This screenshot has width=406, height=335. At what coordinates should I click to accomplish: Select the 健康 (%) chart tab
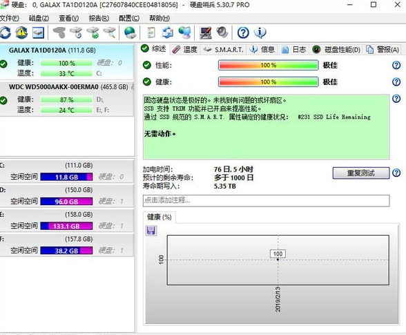click(x=159, y=217)
